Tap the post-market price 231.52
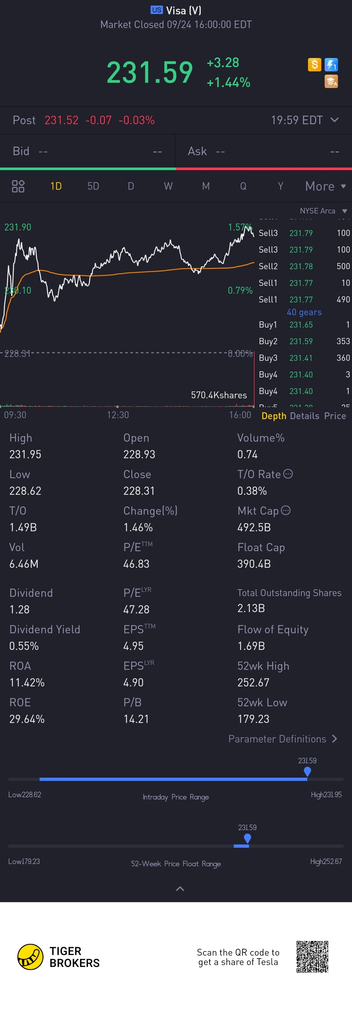This screenshot has height=1012, width=352. click(x=61, y=120)
